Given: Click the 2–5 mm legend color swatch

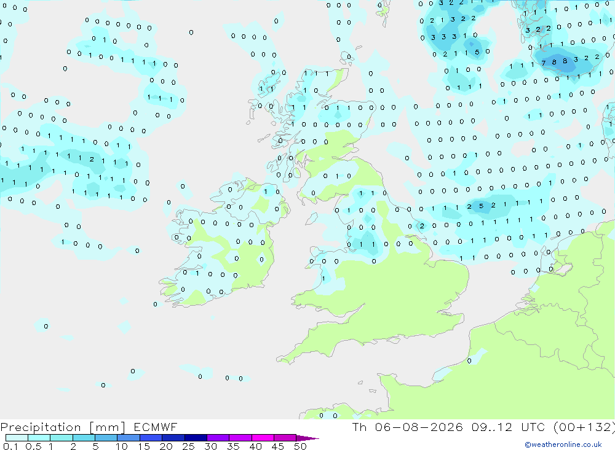Looking at the screenshot, I should tap(84, 438).
